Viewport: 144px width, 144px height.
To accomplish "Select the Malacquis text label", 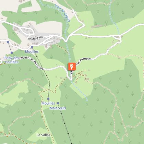I will pyautogui.click(x=58, y=108).
